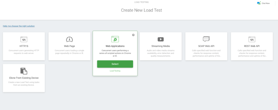
Task: Click the Web Page speedometer icon
Action: click(69, 39)
